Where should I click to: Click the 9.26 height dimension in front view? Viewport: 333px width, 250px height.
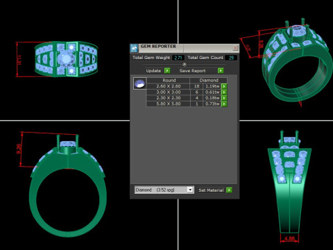click(19, 149)
